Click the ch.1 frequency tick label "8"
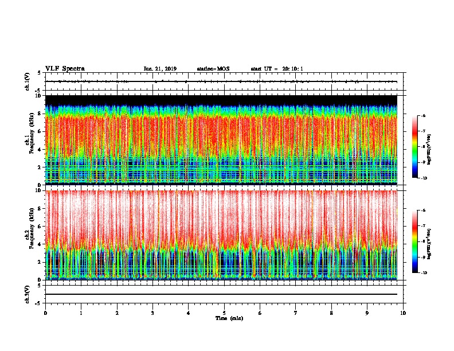 [x=40, y=114]
